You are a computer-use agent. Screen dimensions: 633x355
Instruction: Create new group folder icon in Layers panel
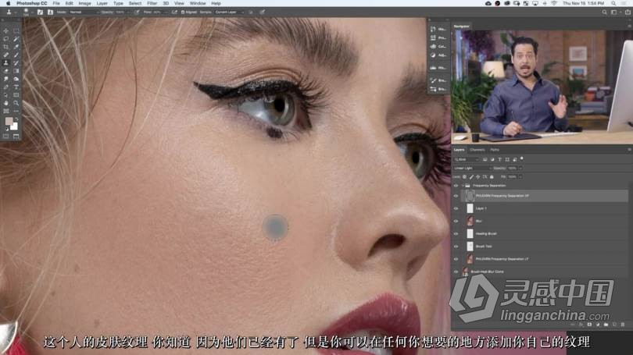click(x=606, y=325)
